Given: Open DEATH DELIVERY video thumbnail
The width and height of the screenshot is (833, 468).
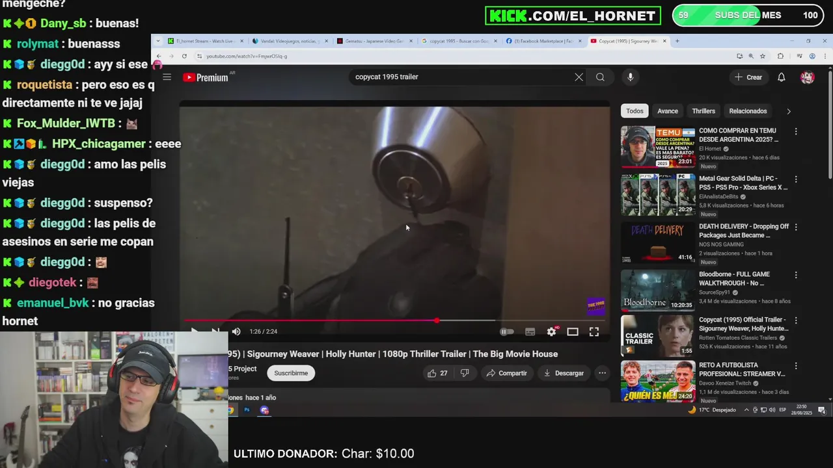Looking at the screenshot, I should click(x=658, y=242).
